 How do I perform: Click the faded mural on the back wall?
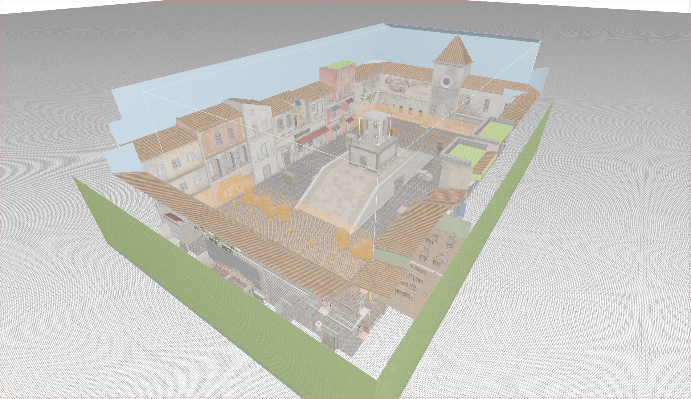point(399,84)
